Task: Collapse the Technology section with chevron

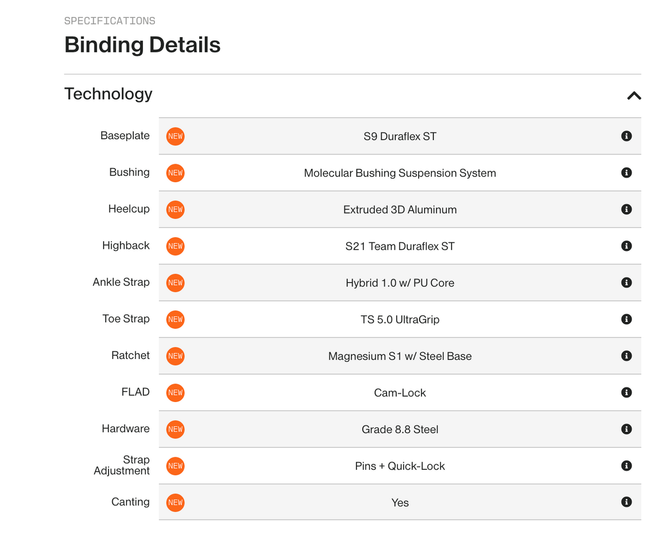Action: 634,95
